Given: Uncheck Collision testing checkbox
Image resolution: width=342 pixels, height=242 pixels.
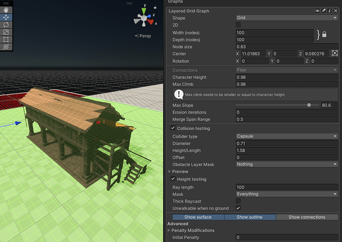Looking at the screenshot, I should coord(173,128).
